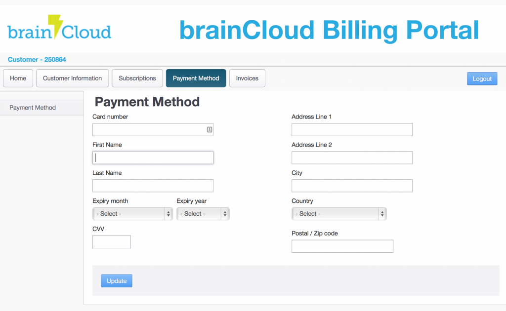Screen dimensions: 506x311
Task: Submit the form with Update button
Action: pyautogui.click(x=117, y=281)
